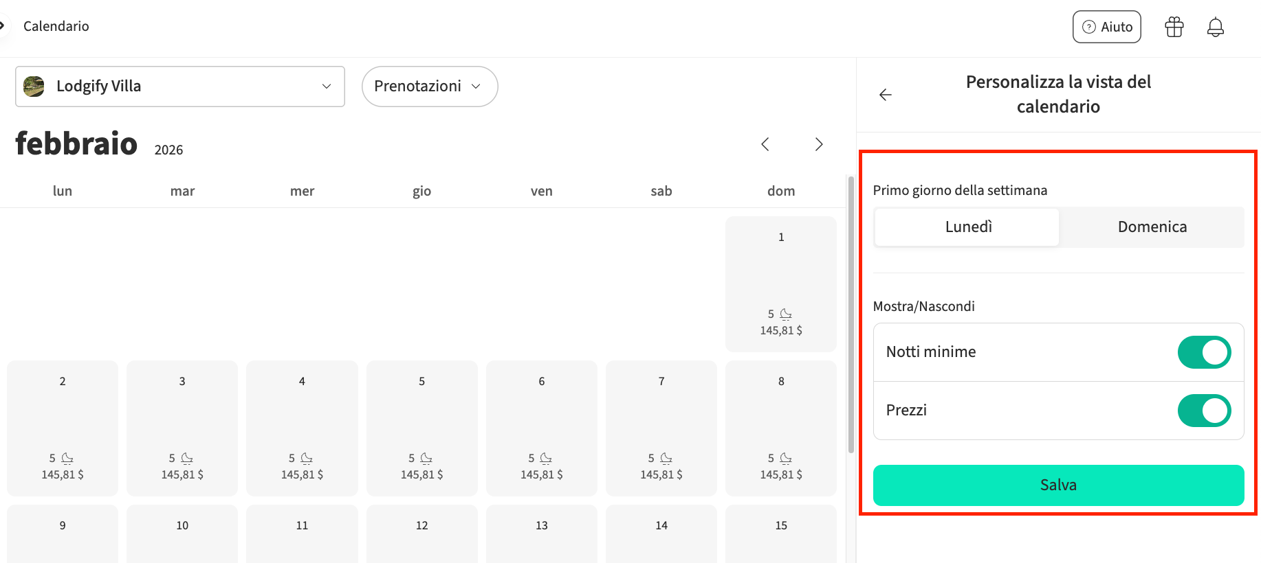This screenshot has height=563, width=1261.
Task: Go to previous month with left chevron
Action: (x=765, y=144)
